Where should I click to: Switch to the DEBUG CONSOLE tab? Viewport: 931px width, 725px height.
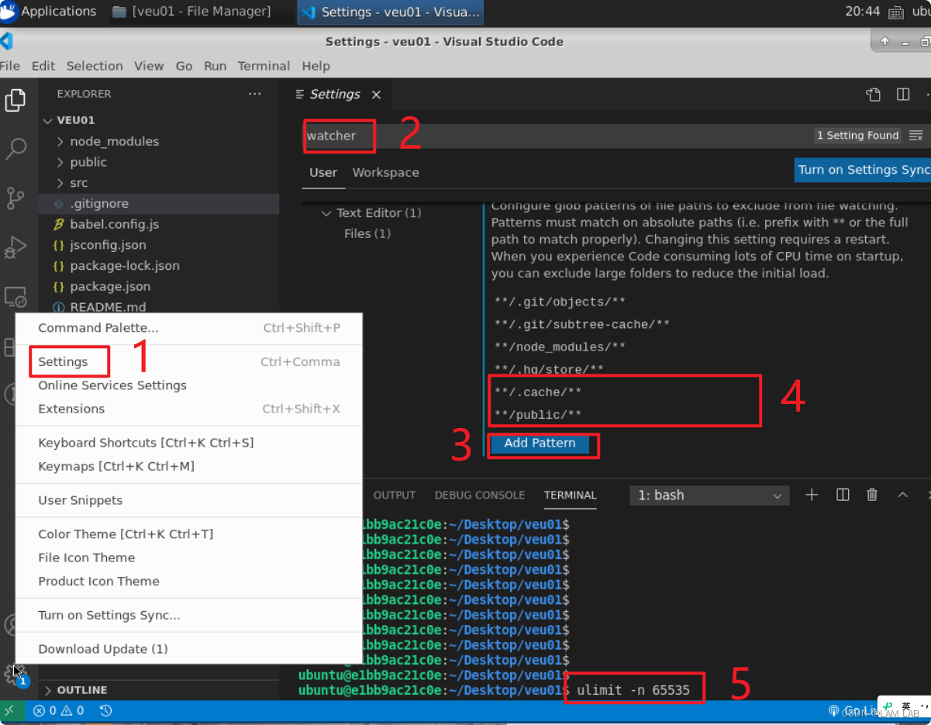click(480, 495)
